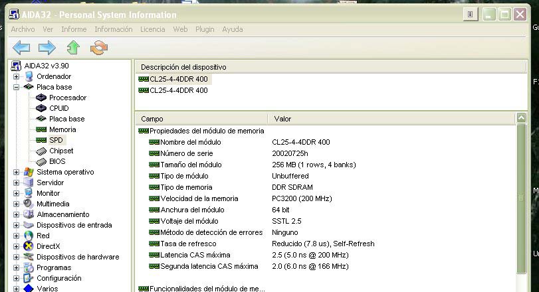Click the Servidor icon
539x292 pixels.
click(29, 183)
